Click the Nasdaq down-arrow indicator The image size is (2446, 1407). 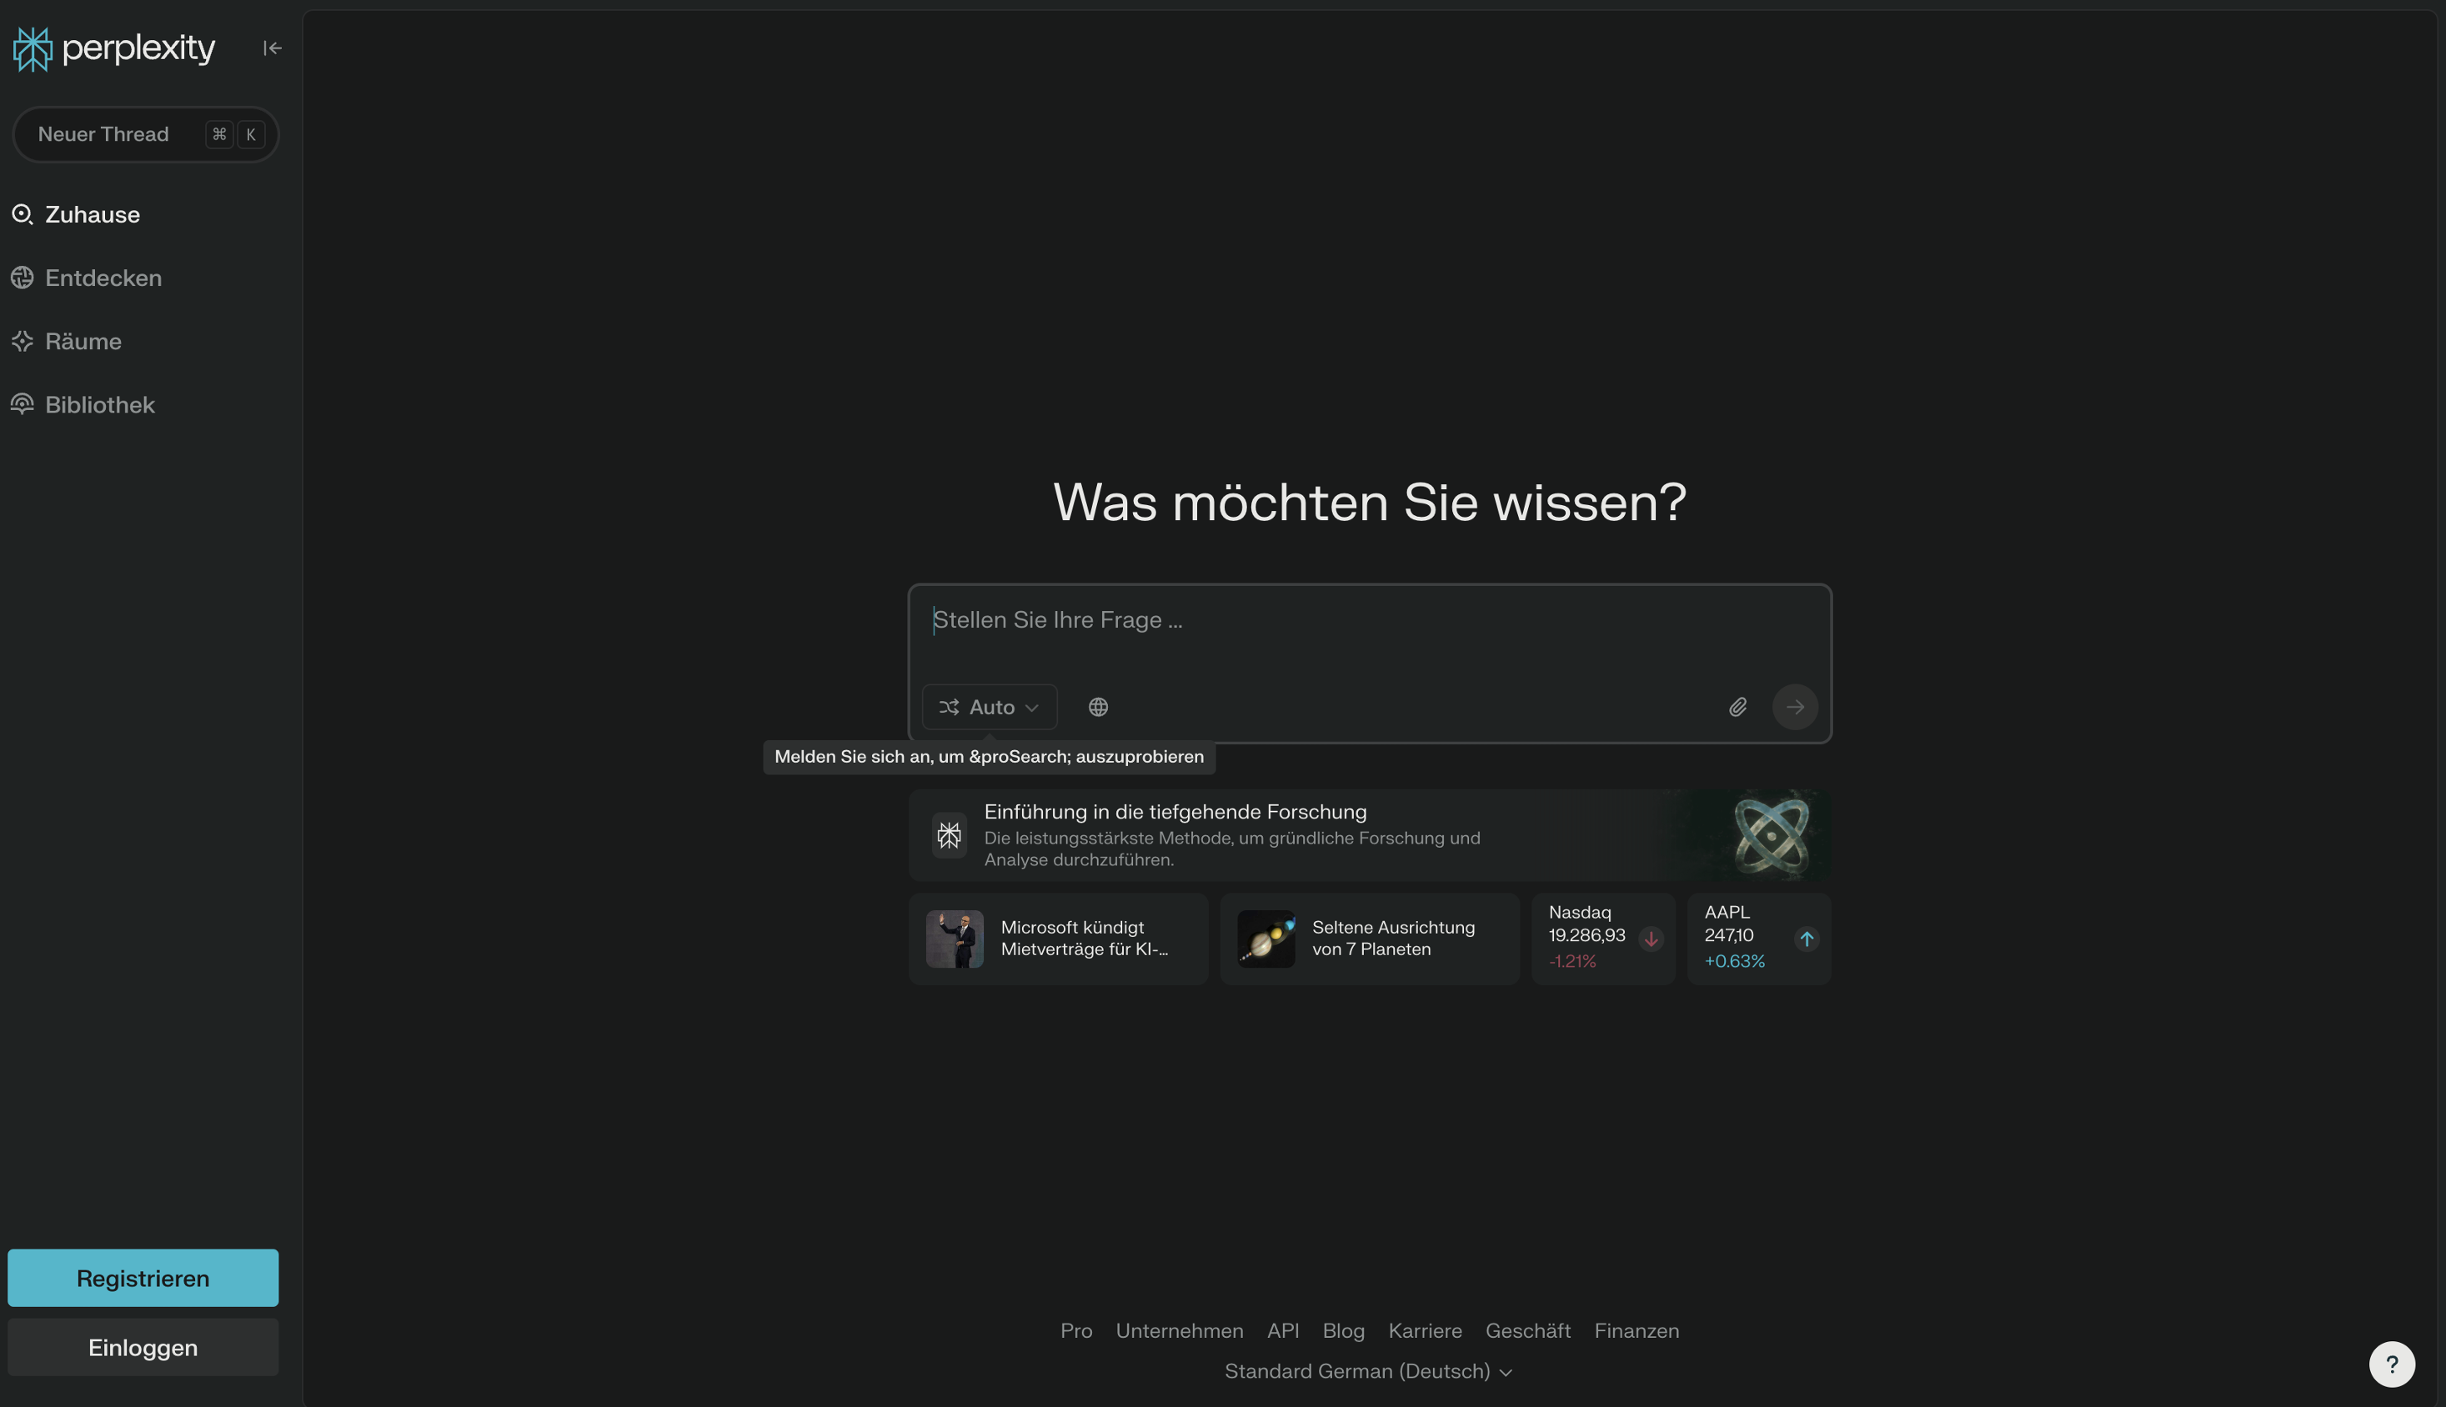(1651, 939)
